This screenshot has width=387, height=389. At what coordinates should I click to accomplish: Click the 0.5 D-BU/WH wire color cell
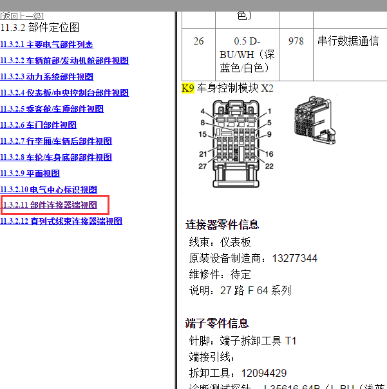click(x=247, y=55)
